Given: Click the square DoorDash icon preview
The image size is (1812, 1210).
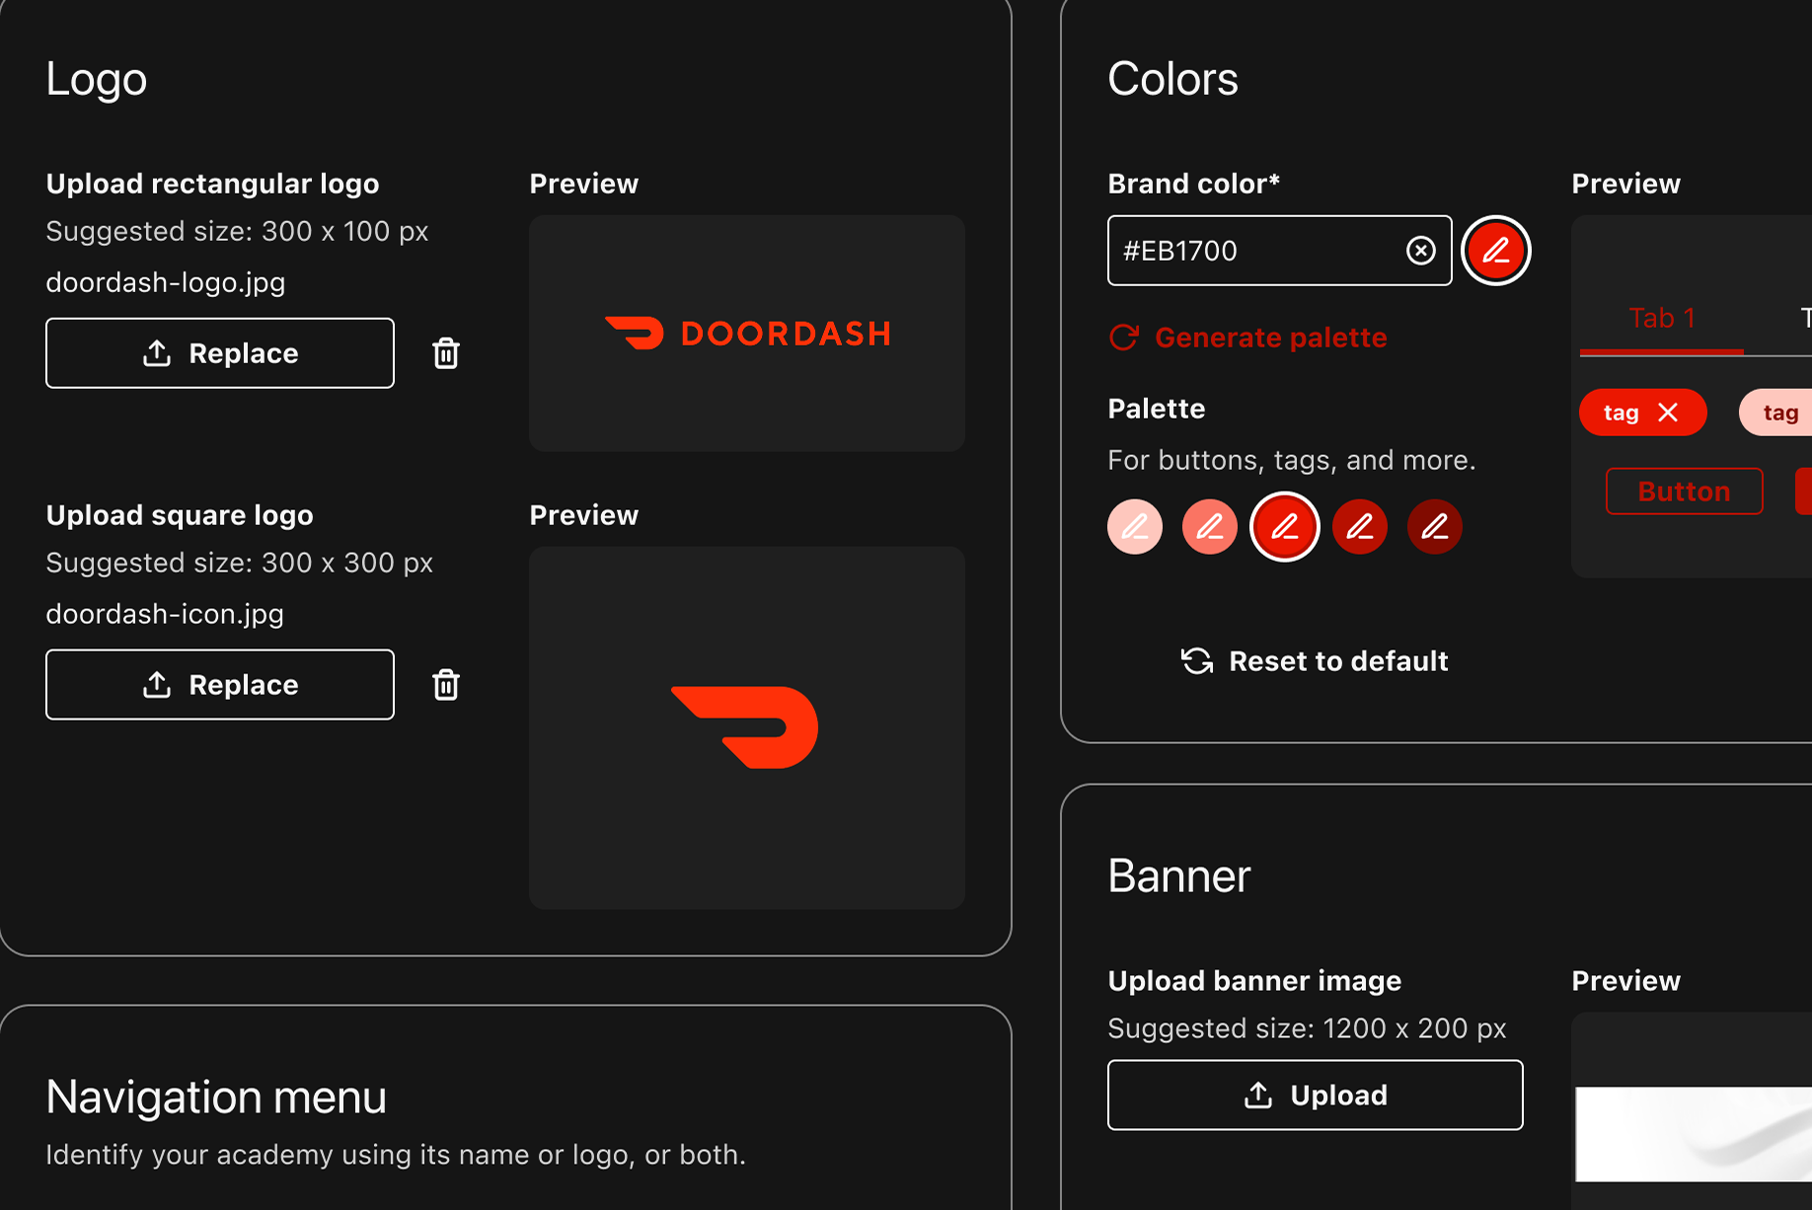Looking at the screenshot, I should point(747,728).
